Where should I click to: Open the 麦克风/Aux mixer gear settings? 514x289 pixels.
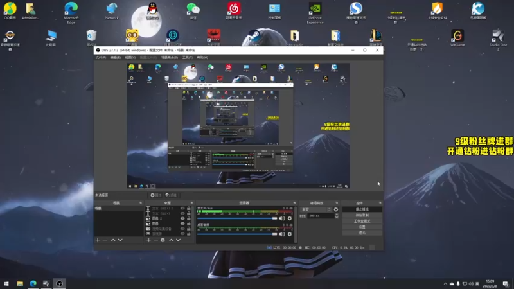tap(290, 218)
